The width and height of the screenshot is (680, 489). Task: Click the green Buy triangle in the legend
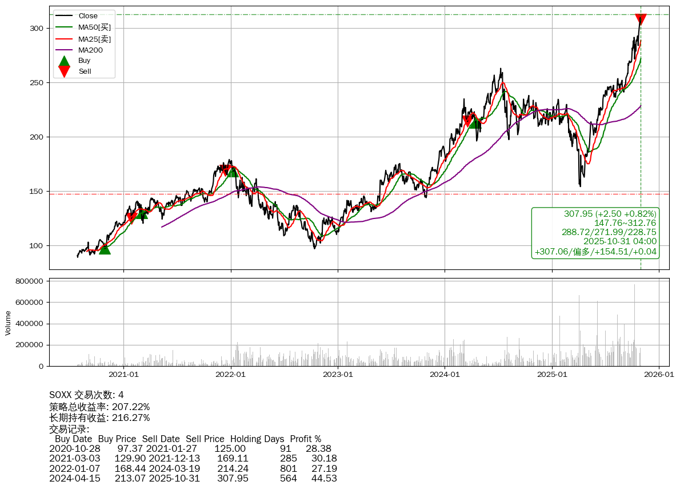65,61
